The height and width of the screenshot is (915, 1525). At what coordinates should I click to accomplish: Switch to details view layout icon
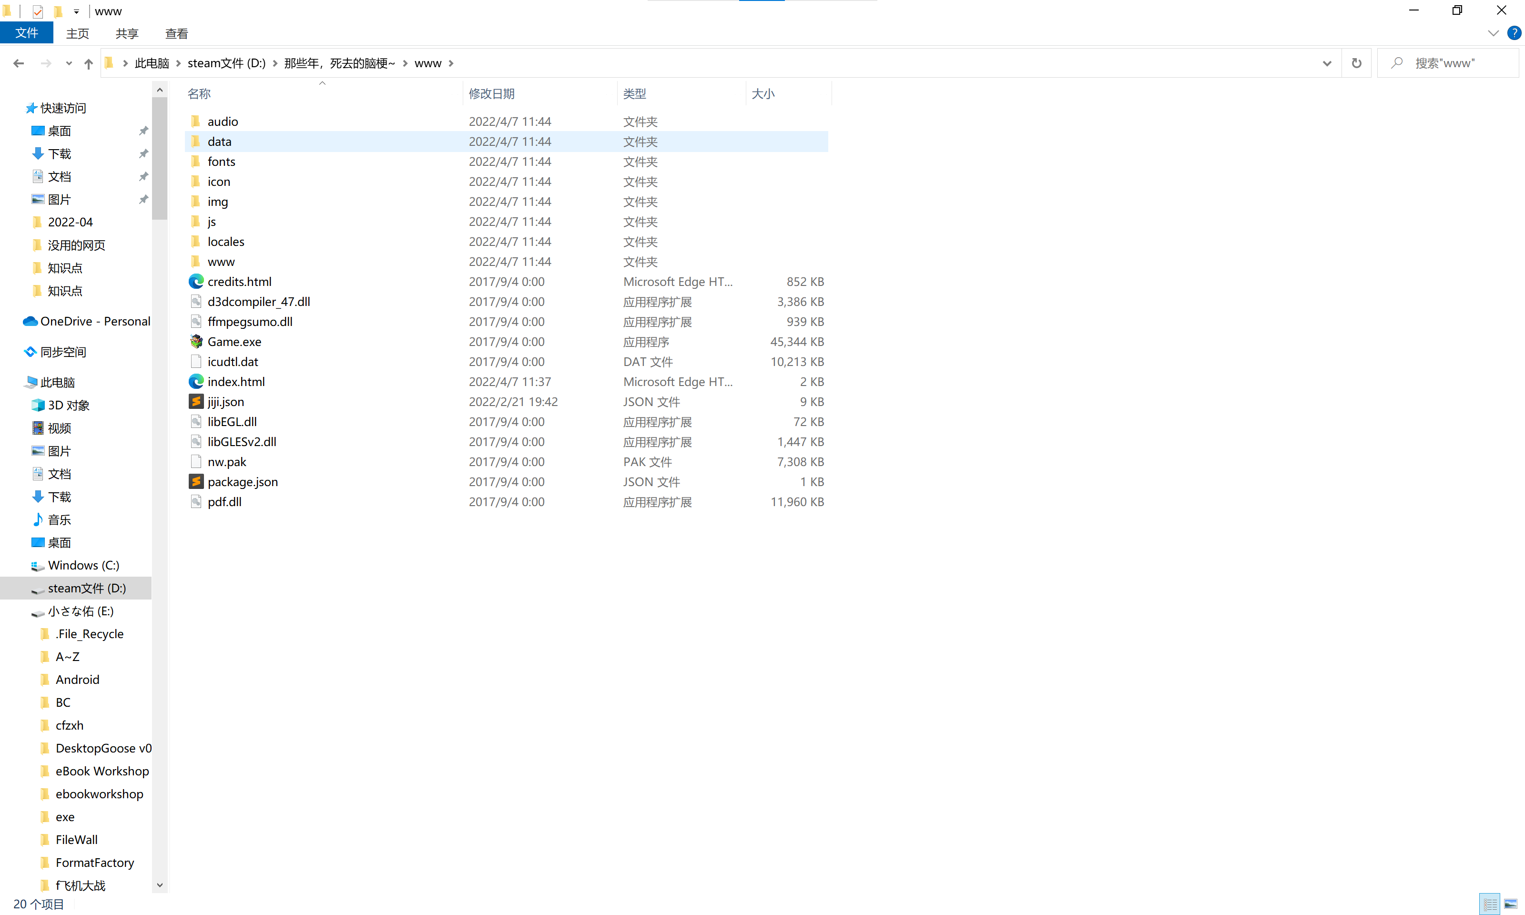point(1491,904)
